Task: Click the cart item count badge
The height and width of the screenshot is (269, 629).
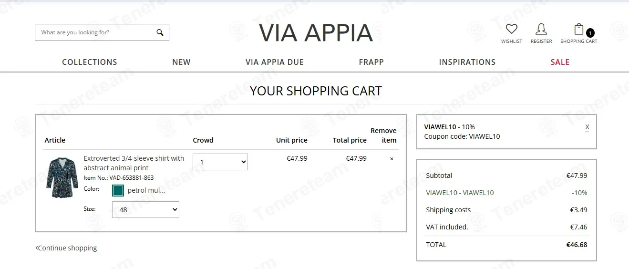Action: click(590, 33)
